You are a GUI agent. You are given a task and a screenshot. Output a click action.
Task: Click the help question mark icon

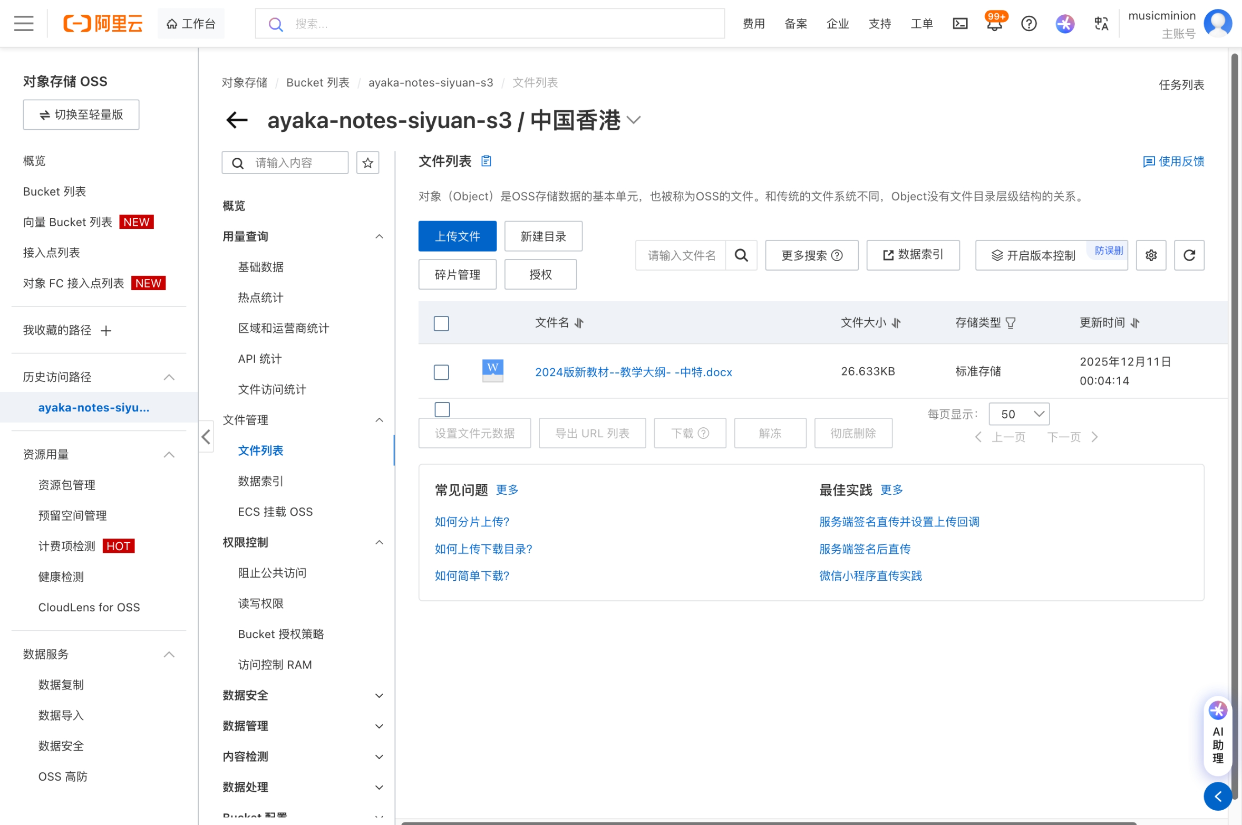tap(1028, 24)
